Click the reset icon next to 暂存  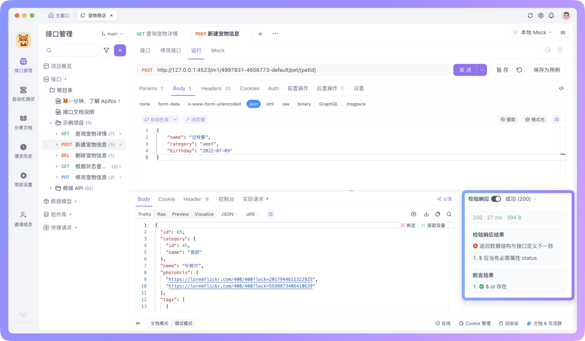pyautogui.click(x=519, y=70)
